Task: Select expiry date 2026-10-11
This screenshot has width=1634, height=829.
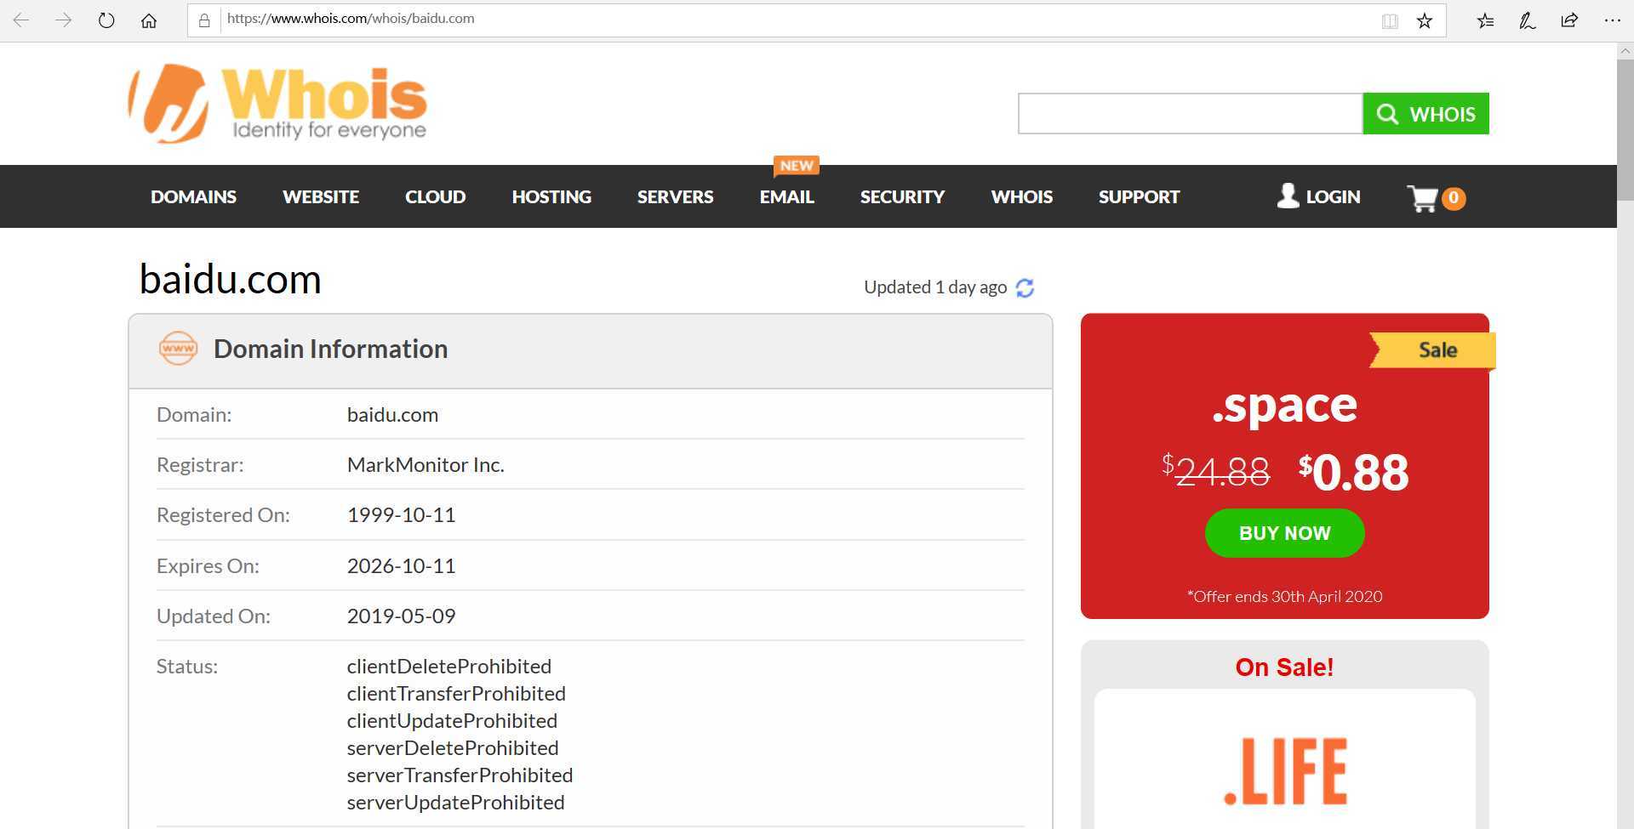Action: 401,566
